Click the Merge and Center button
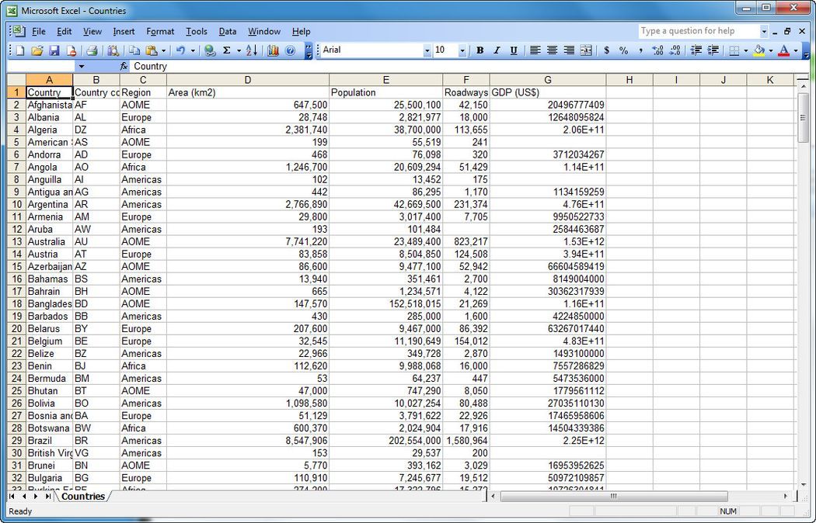Image resolution: width=816 pixels, height=523 pixels. 586,50
